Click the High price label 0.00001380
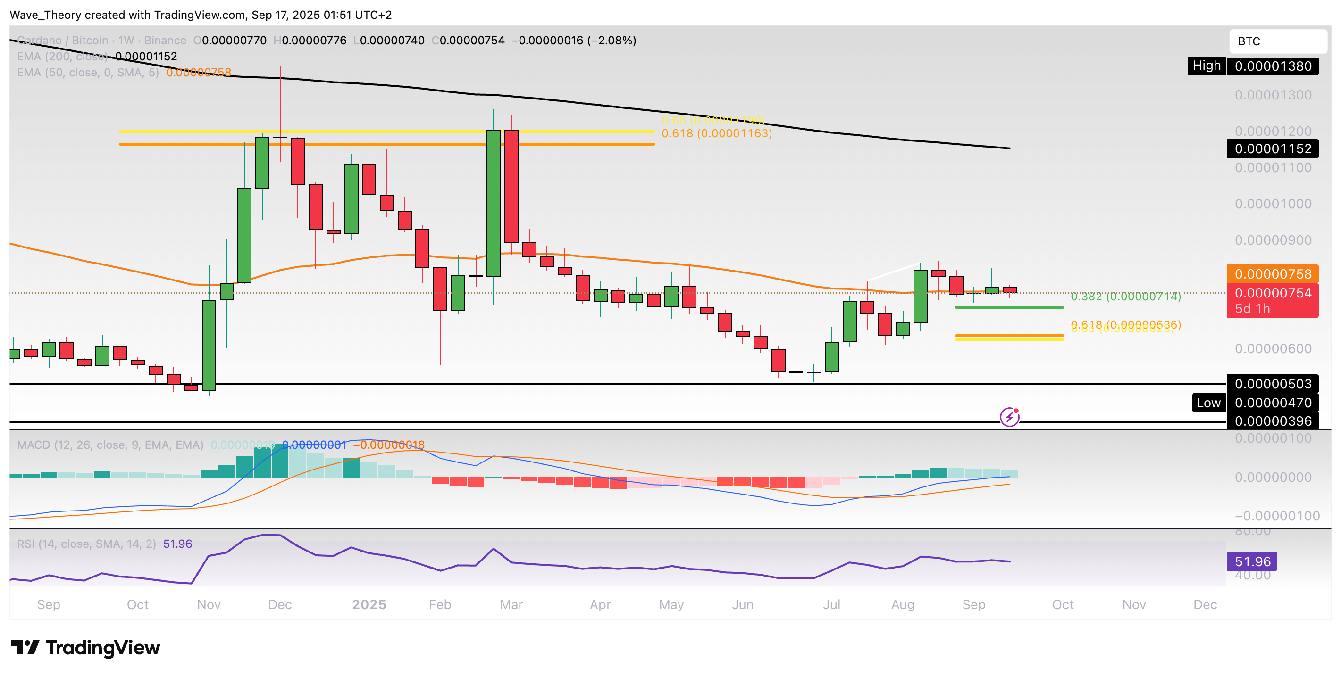Viewport: 1341px width, 676px height. (x=1274, y=66)
